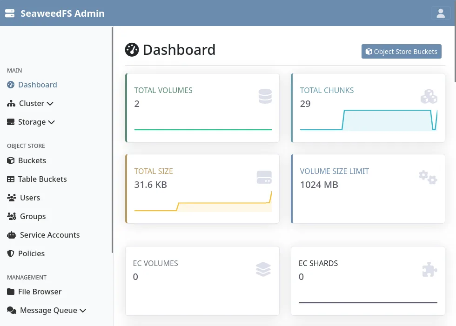
Task: Click the Buckets cube icon
Action: click(11, 160)
